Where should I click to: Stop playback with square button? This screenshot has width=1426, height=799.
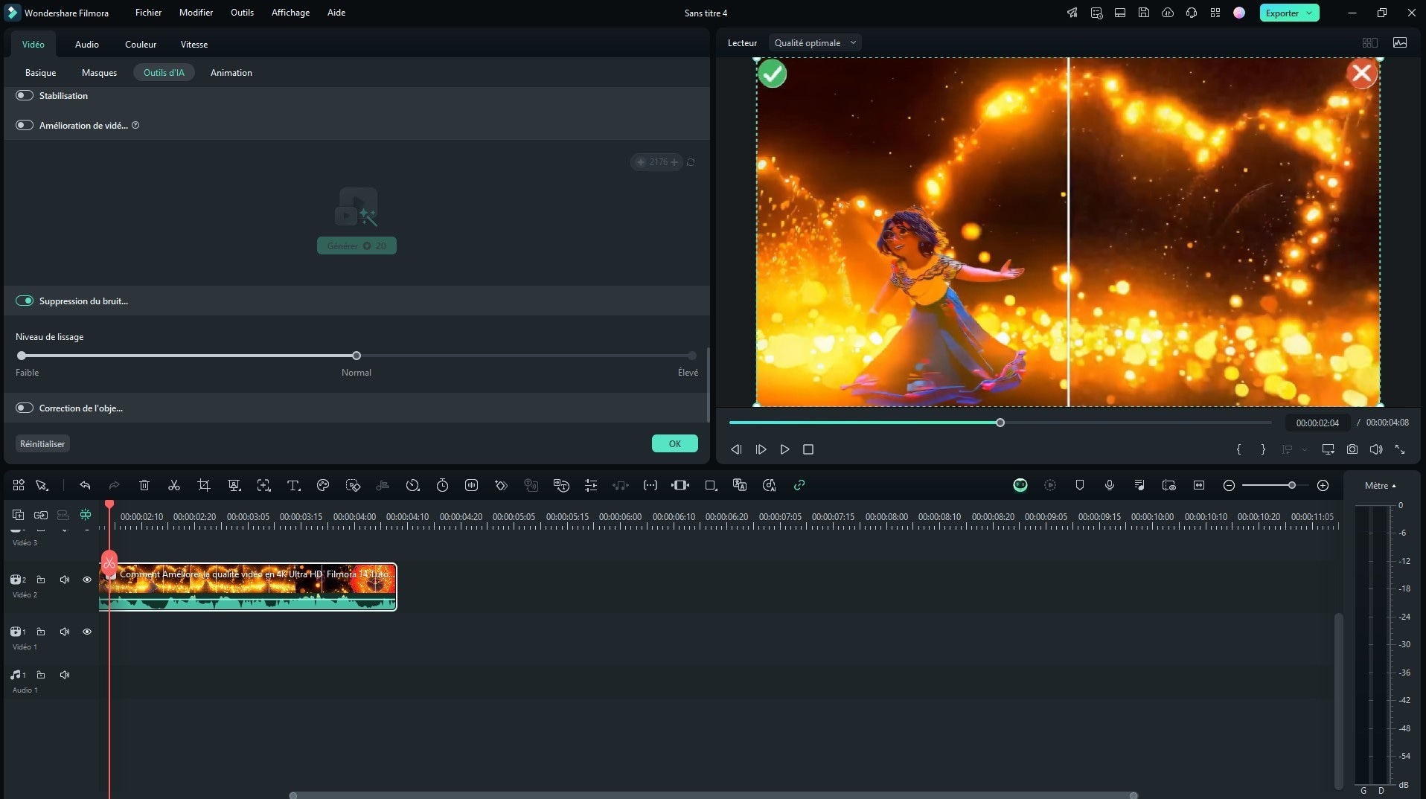point(808,449)
